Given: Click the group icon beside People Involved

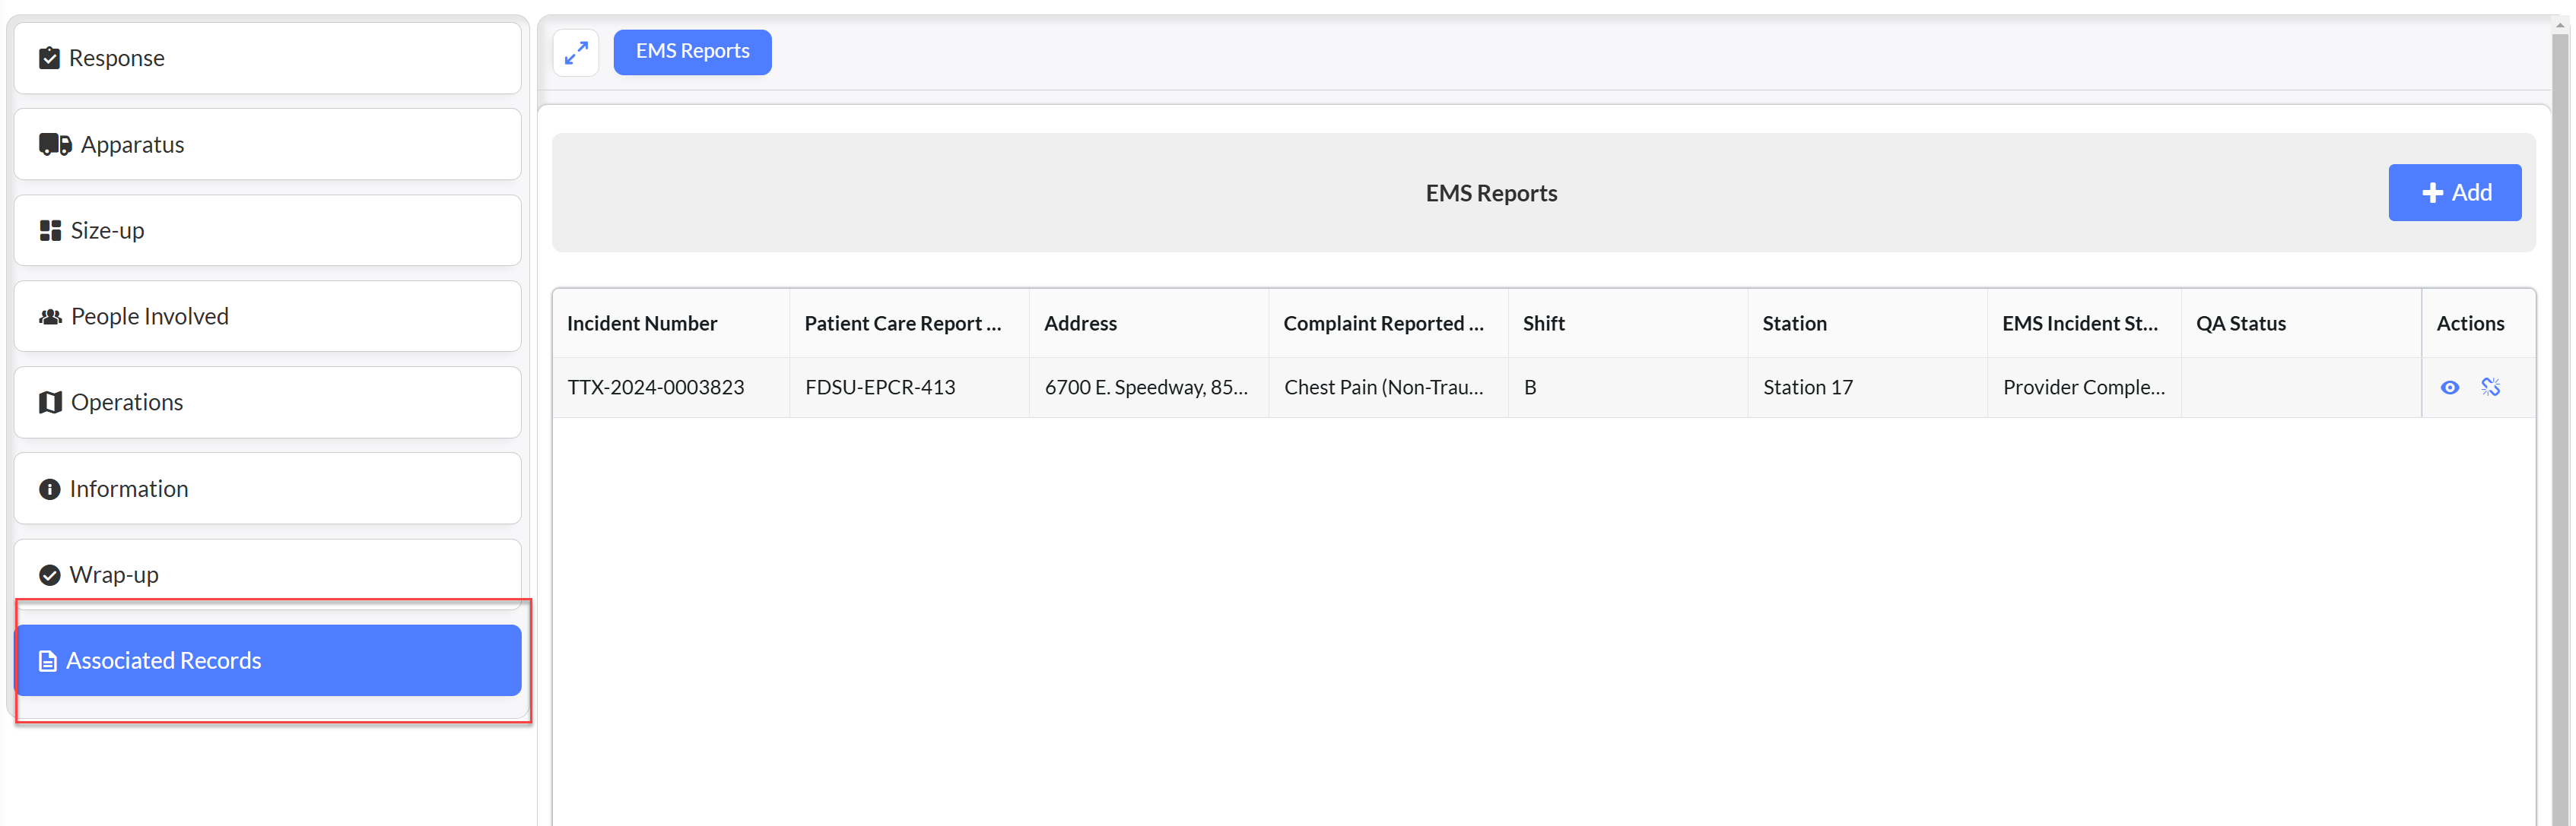Looking at the screenshot, I should click(50, 317).
